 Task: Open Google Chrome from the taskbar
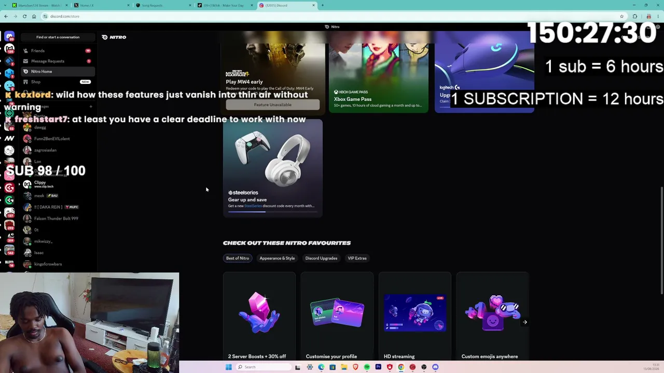click(401, 367)
